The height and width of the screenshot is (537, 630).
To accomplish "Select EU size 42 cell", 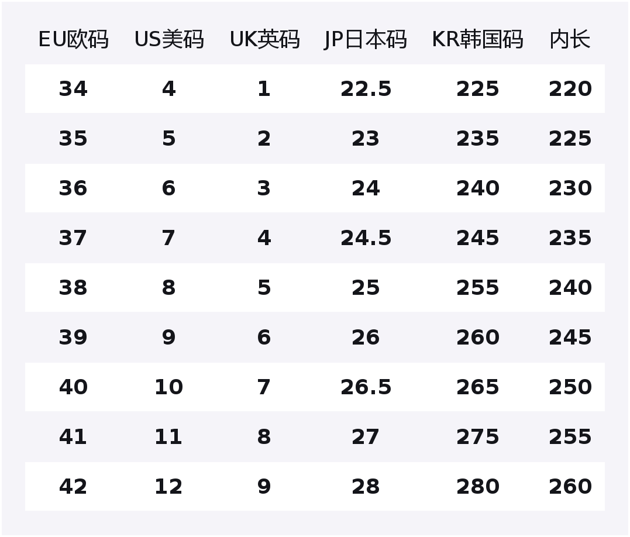I will pyautogui.click(x=73, y=486).
